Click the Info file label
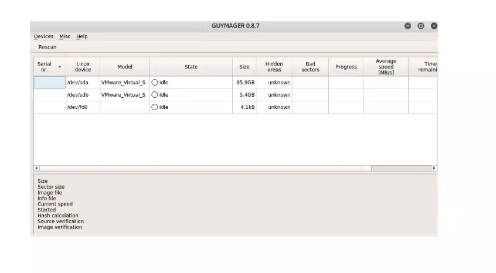Screen dimensions: 496x273 tap(46, 199)
